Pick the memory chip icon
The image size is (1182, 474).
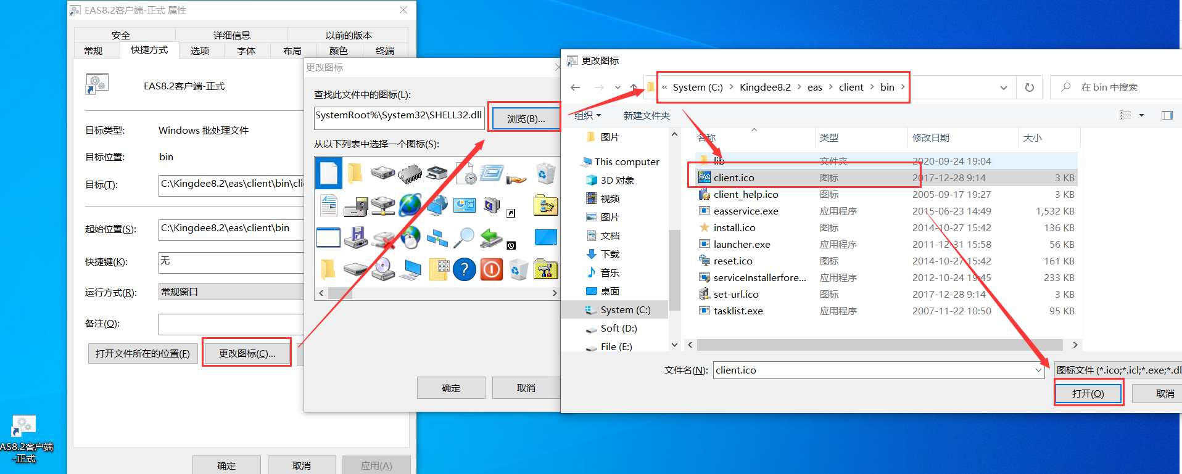(410, 174)
